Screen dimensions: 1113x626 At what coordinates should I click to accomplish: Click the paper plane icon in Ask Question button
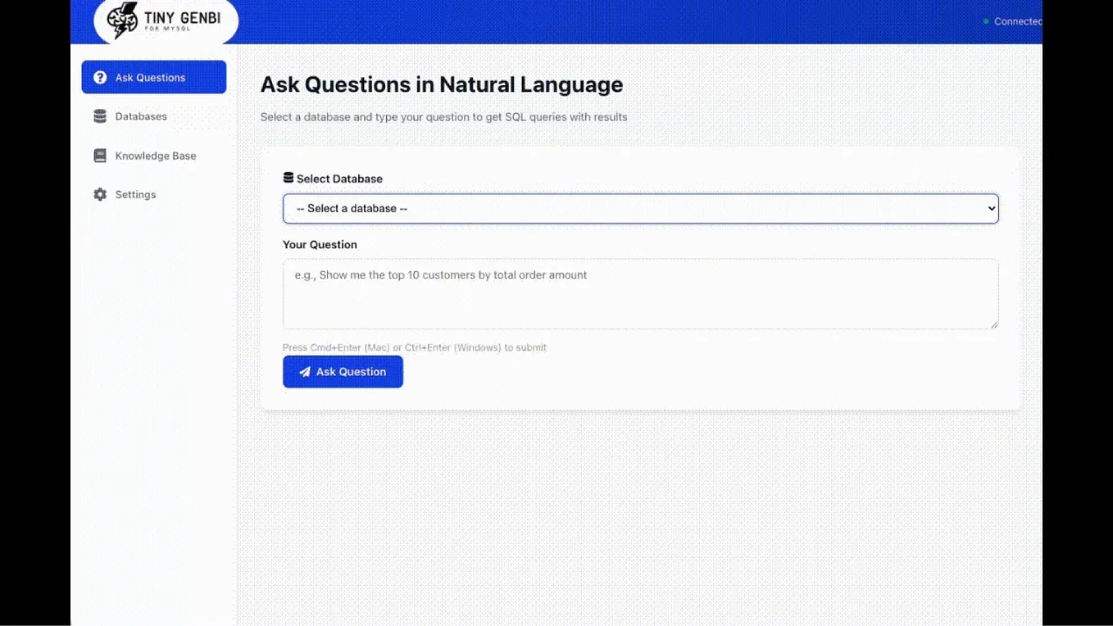coord(305,372)
